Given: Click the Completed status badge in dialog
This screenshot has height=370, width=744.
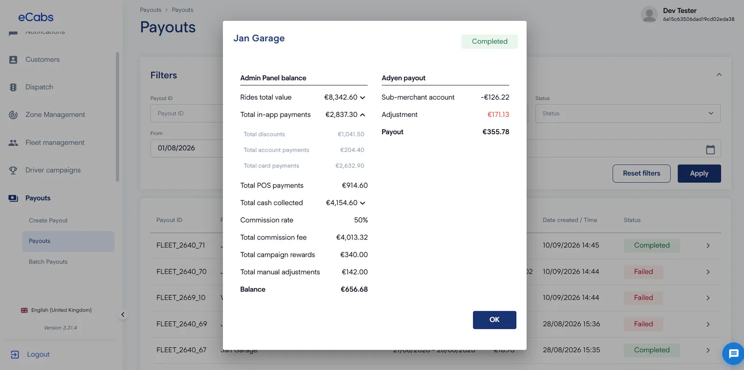Looking at the screenshot, I should point(490,41).
